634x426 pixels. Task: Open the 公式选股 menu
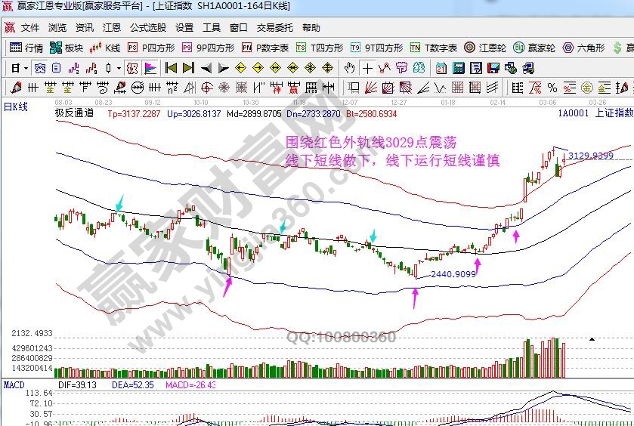[x=147, y=28]
